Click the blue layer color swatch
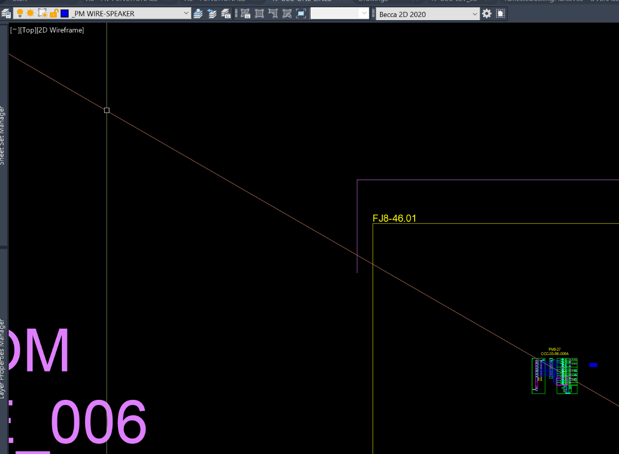The image size is (619, 454). click(x=65, y=13)
